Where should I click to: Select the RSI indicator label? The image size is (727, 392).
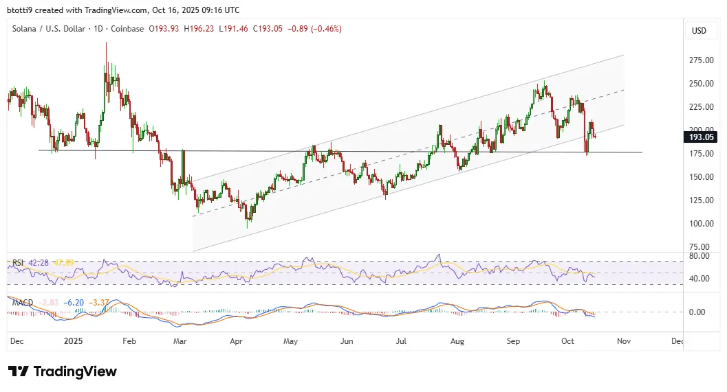pos(19,262)
